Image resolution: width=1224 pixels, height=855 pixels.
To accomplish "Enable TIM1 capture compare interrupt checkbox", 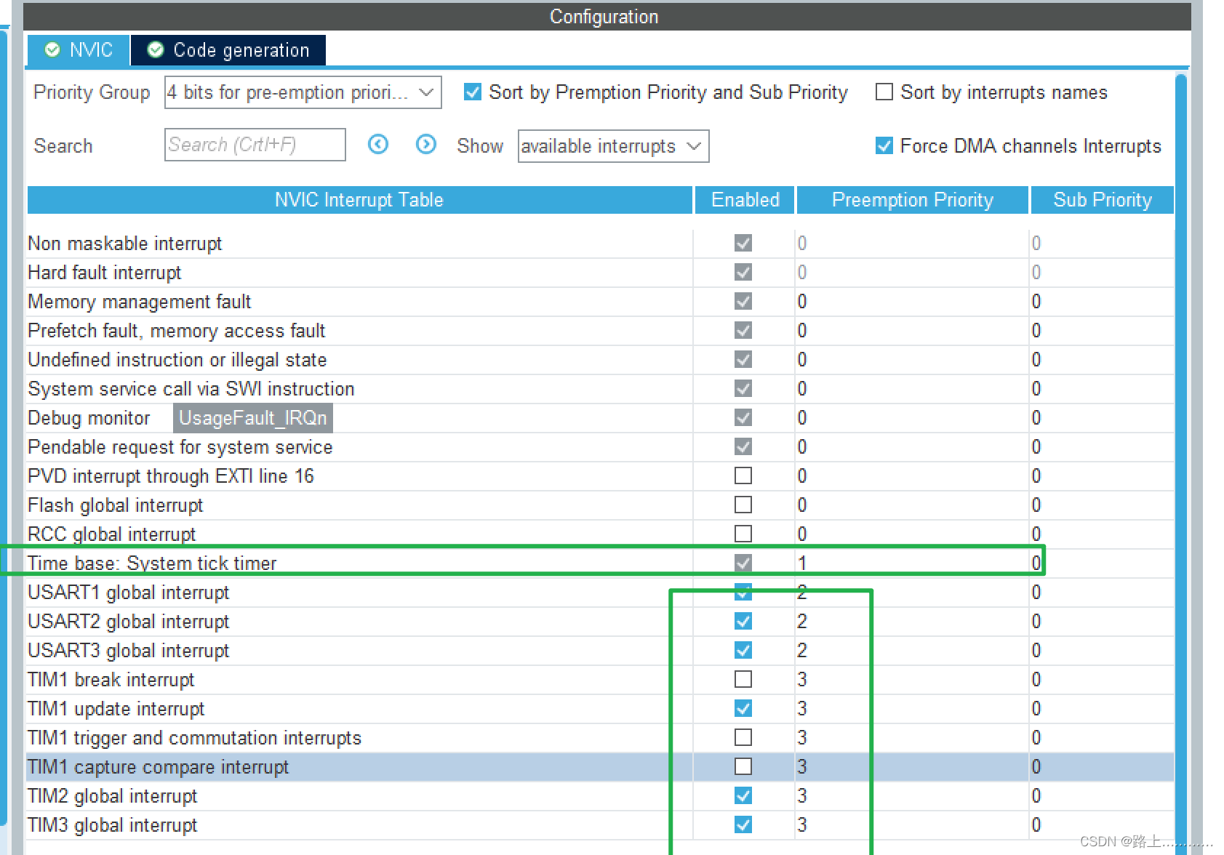I will [743, 766].
